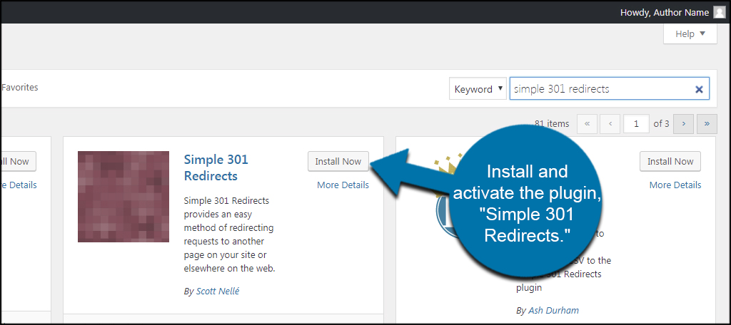Go to the previous results page
731x325 pixels.
click(x=610, y=124)
